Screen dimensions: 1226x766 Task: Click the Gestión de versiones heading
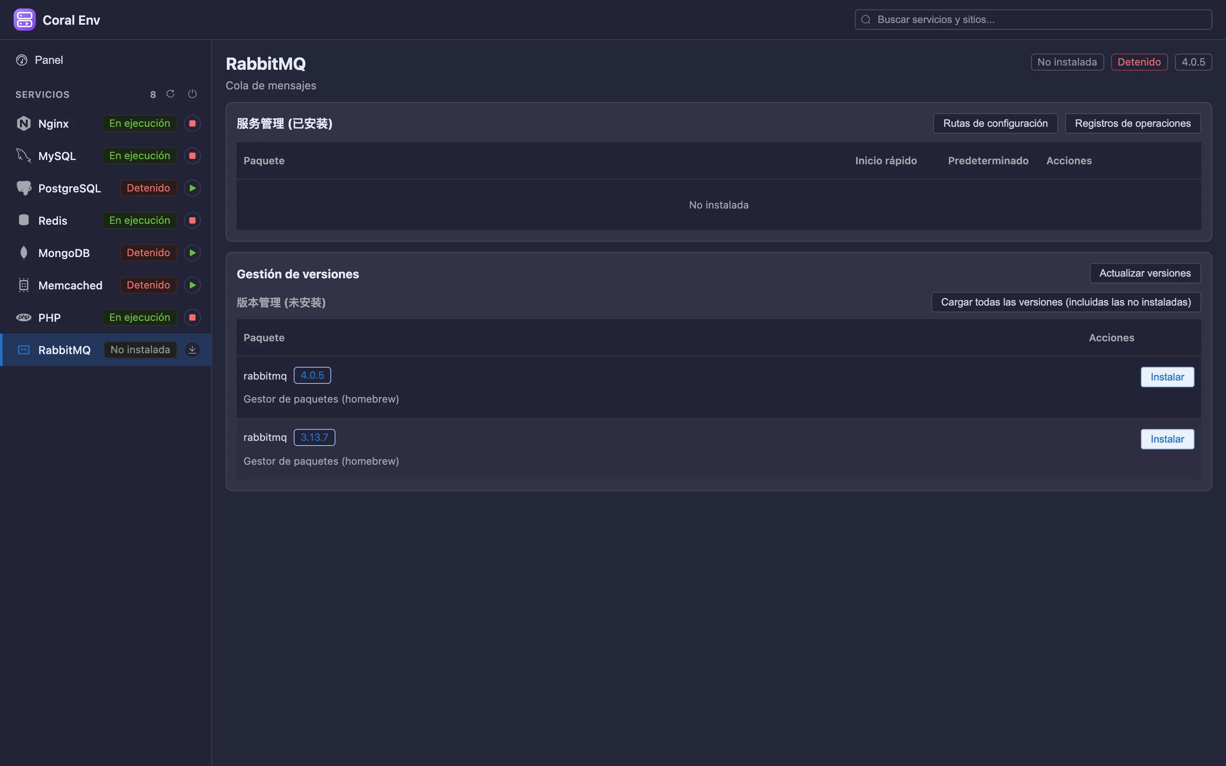tap(298, 274)
